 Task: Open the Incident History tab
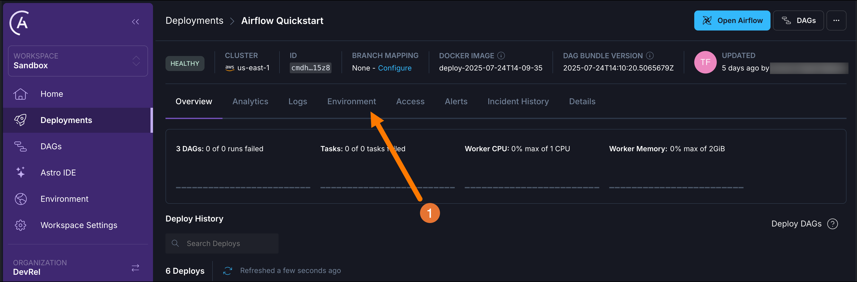[518, 101]
